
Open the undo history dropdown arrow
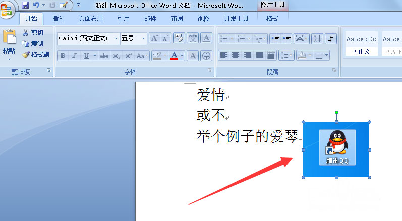coord(43,5)
